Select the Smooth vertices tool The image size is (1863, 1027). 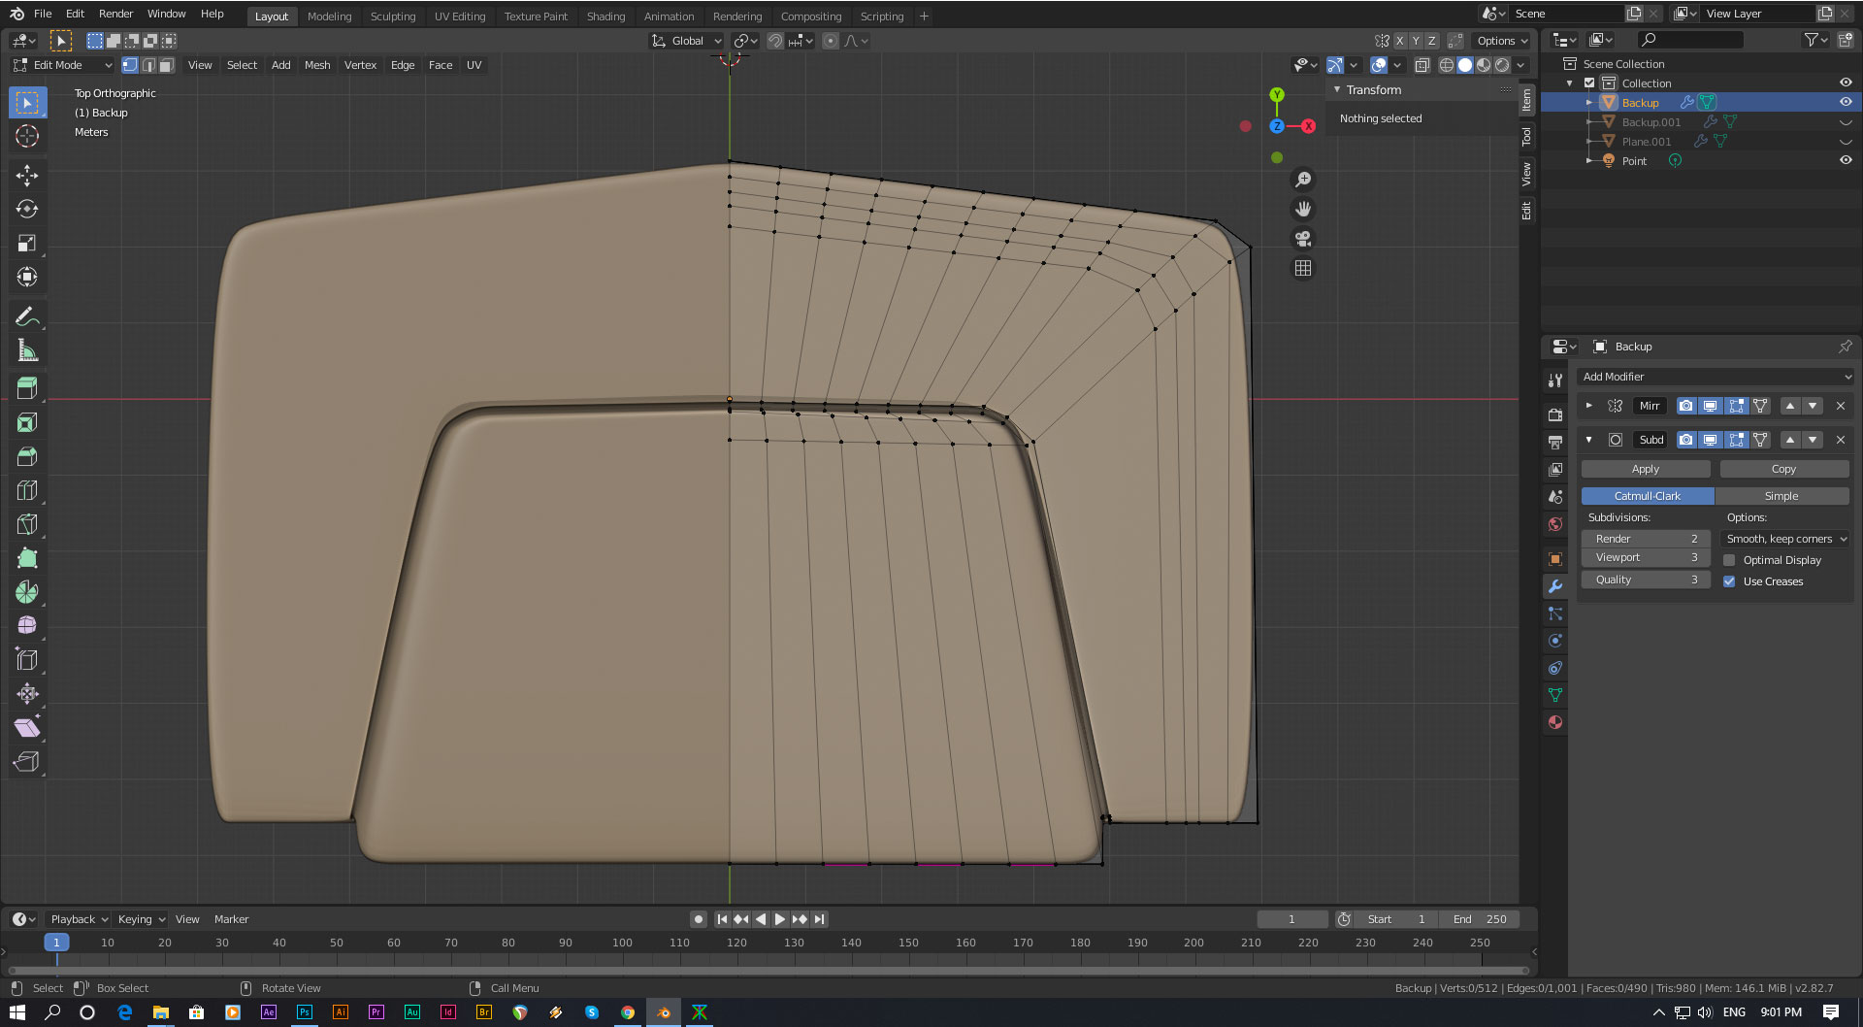pos(27,626)
